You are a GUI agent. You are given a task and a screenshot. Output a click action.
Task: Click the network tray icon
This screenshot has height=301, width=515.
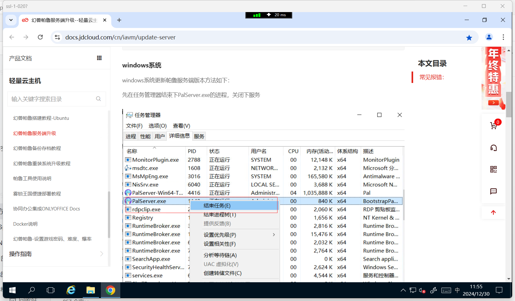(x=413, y=290)
